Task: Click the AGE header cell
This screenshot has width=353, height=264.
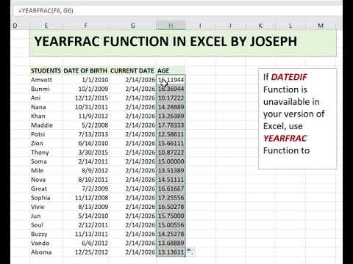Action: click(x=171, y=70)
